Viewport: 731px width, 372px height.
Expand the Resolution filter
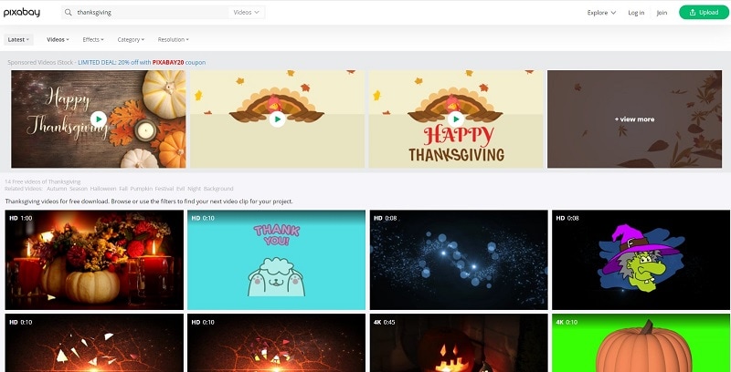173,39
